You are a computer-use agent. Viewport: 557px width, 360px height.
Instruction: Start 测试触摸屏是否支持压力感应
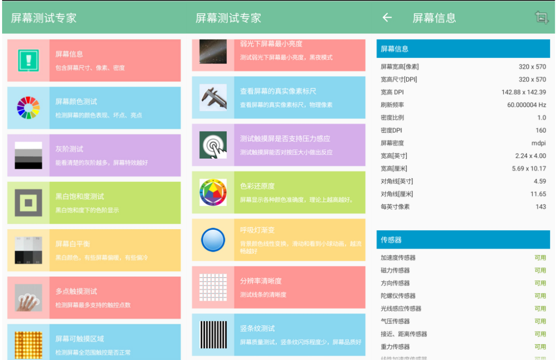pyautogui.click(x=279, y=145)
